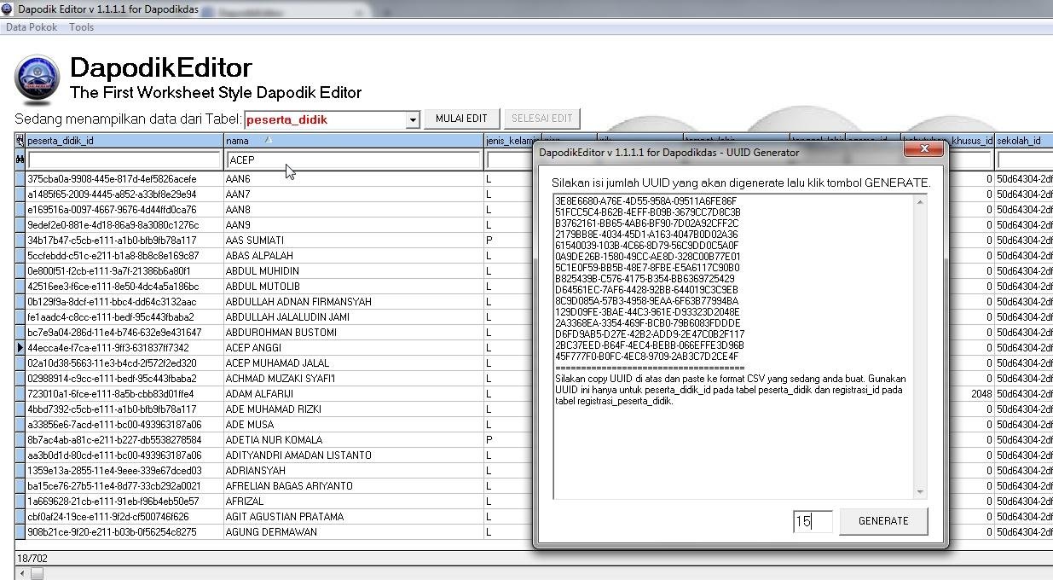1053x580 pixels.
Task: Click the peserta_didik_id column header
Action: 124,141
